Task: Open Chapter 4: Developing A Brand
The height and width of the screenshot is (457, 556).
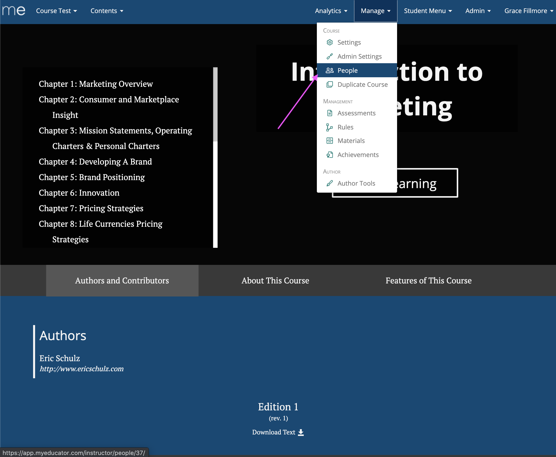Action: 95,162
